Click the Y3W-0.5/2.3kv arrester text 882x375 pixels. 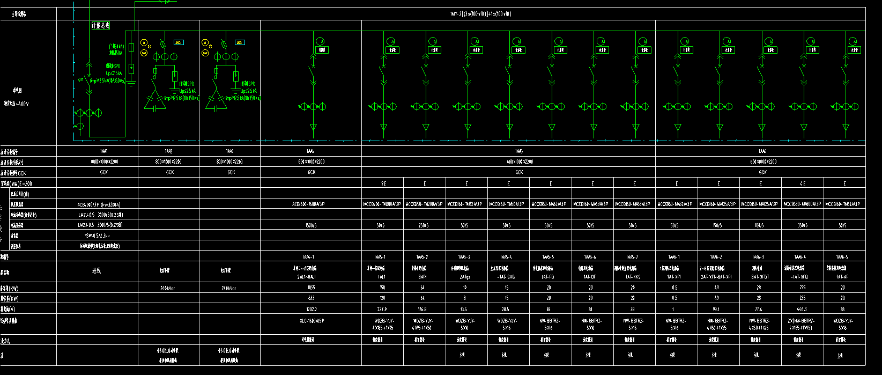click(97, 236)
